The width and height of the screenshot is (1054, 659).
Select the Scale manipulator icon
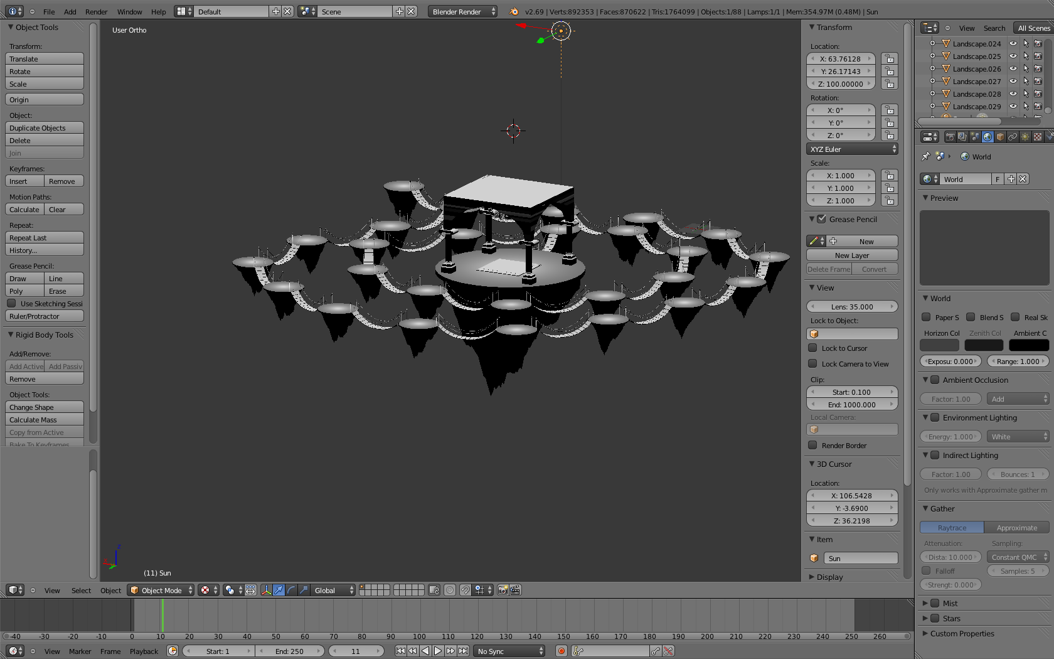(304, 590)
